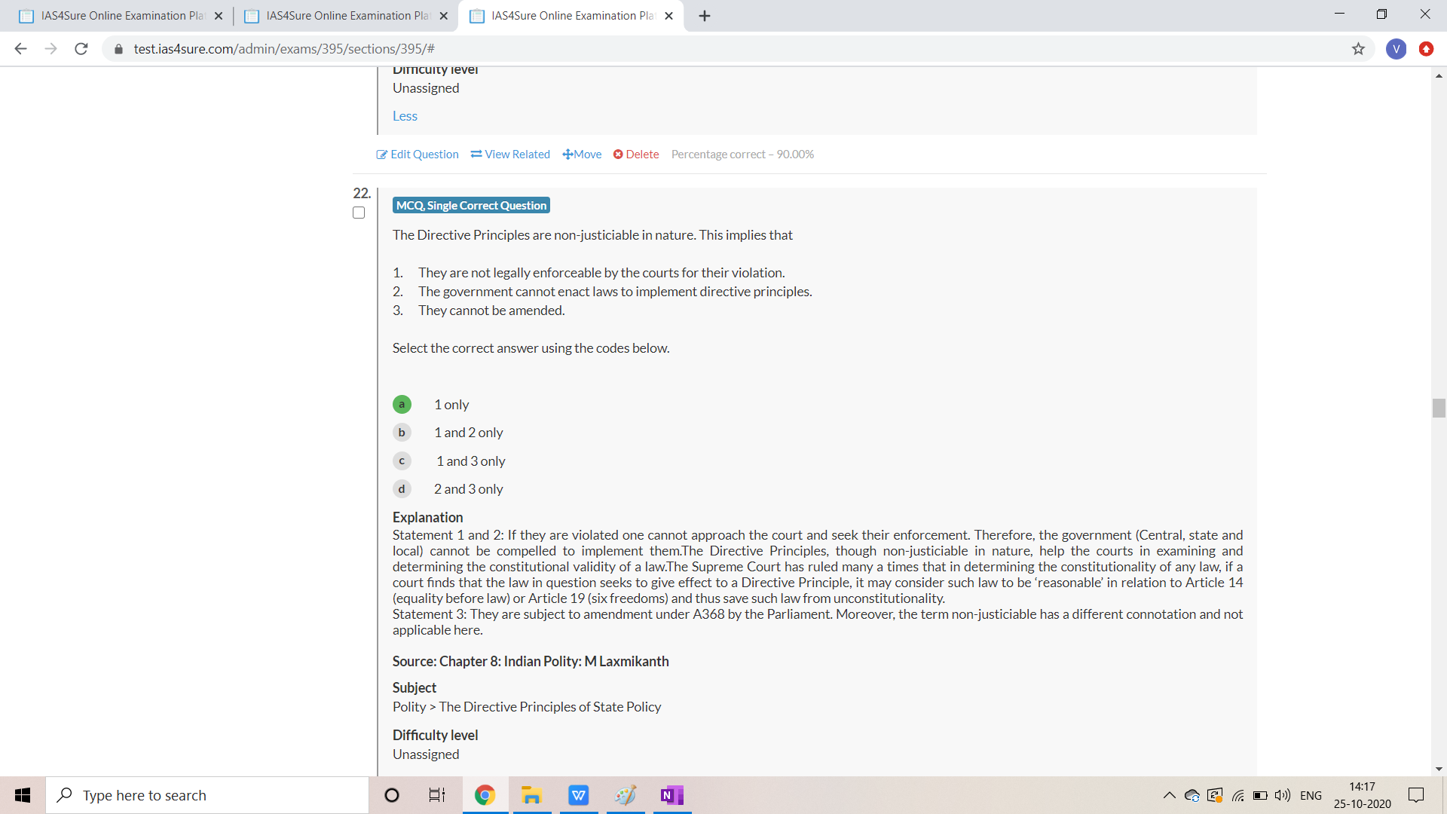Go back to previous page
This screenshot has height=814, width=1447.
click(x=21, y=49)
